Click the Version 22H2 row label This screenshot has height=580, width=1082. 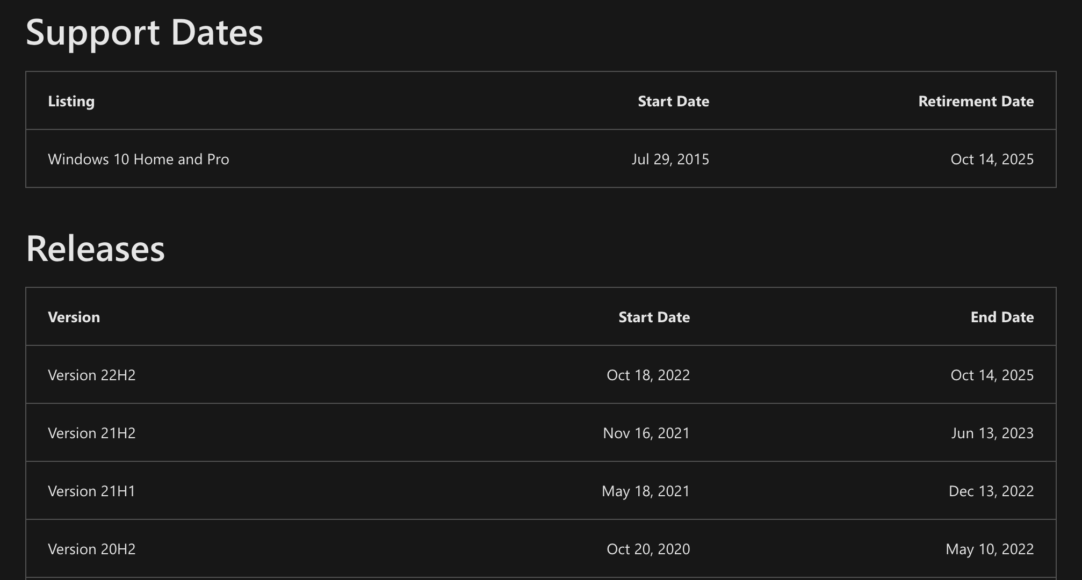click(91, 375)
